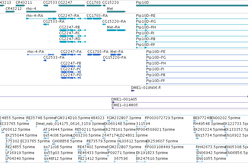Select the Met gene bar glyph
The width and height of the screenshot is (248, 163).
point(116,12)
